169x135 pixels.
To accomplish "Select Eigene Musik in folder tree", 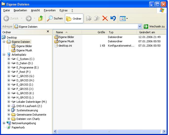I will click(24, 50).
